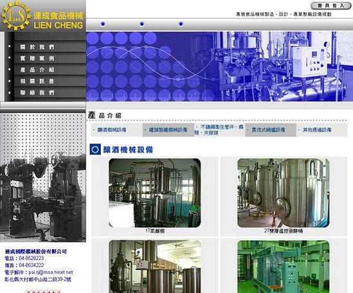The width and height of the screenshot is (353, 293).
Task: Click the phone number 04-8528223
Action: click(32, 258)
